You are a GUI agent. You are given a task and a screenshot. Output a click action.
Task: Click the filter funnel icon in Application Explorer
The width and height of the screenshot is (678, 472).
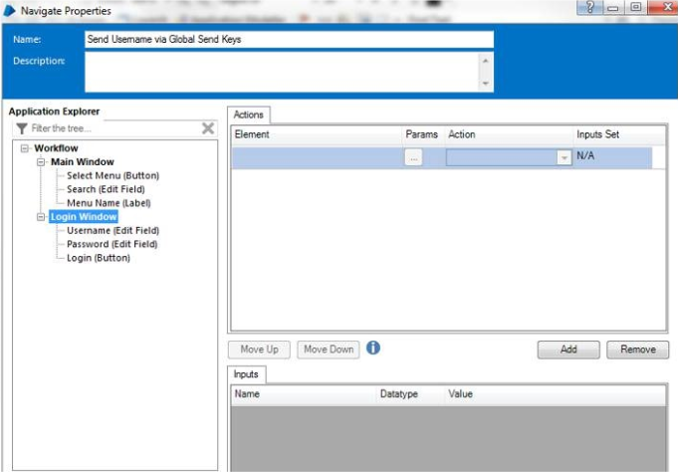21,128
